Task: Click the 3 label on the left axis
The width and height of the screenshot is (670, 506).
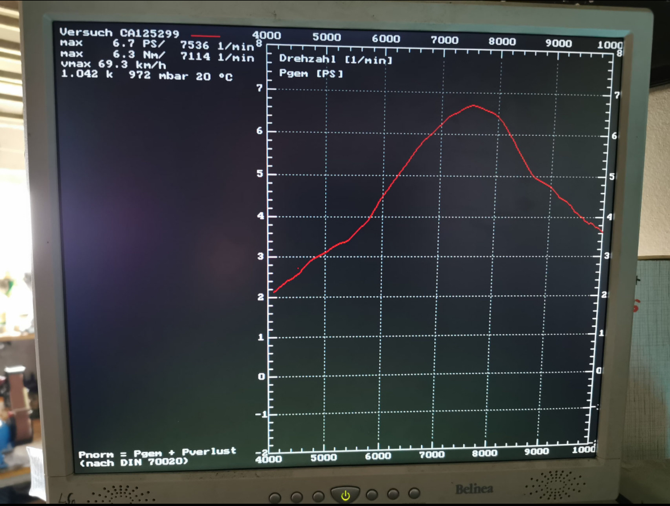Action: click(x=260, y=256)
